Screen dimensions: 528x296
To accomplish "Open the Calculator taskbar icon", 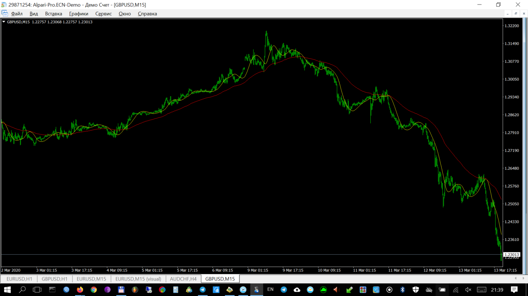I will coord(176,290).
